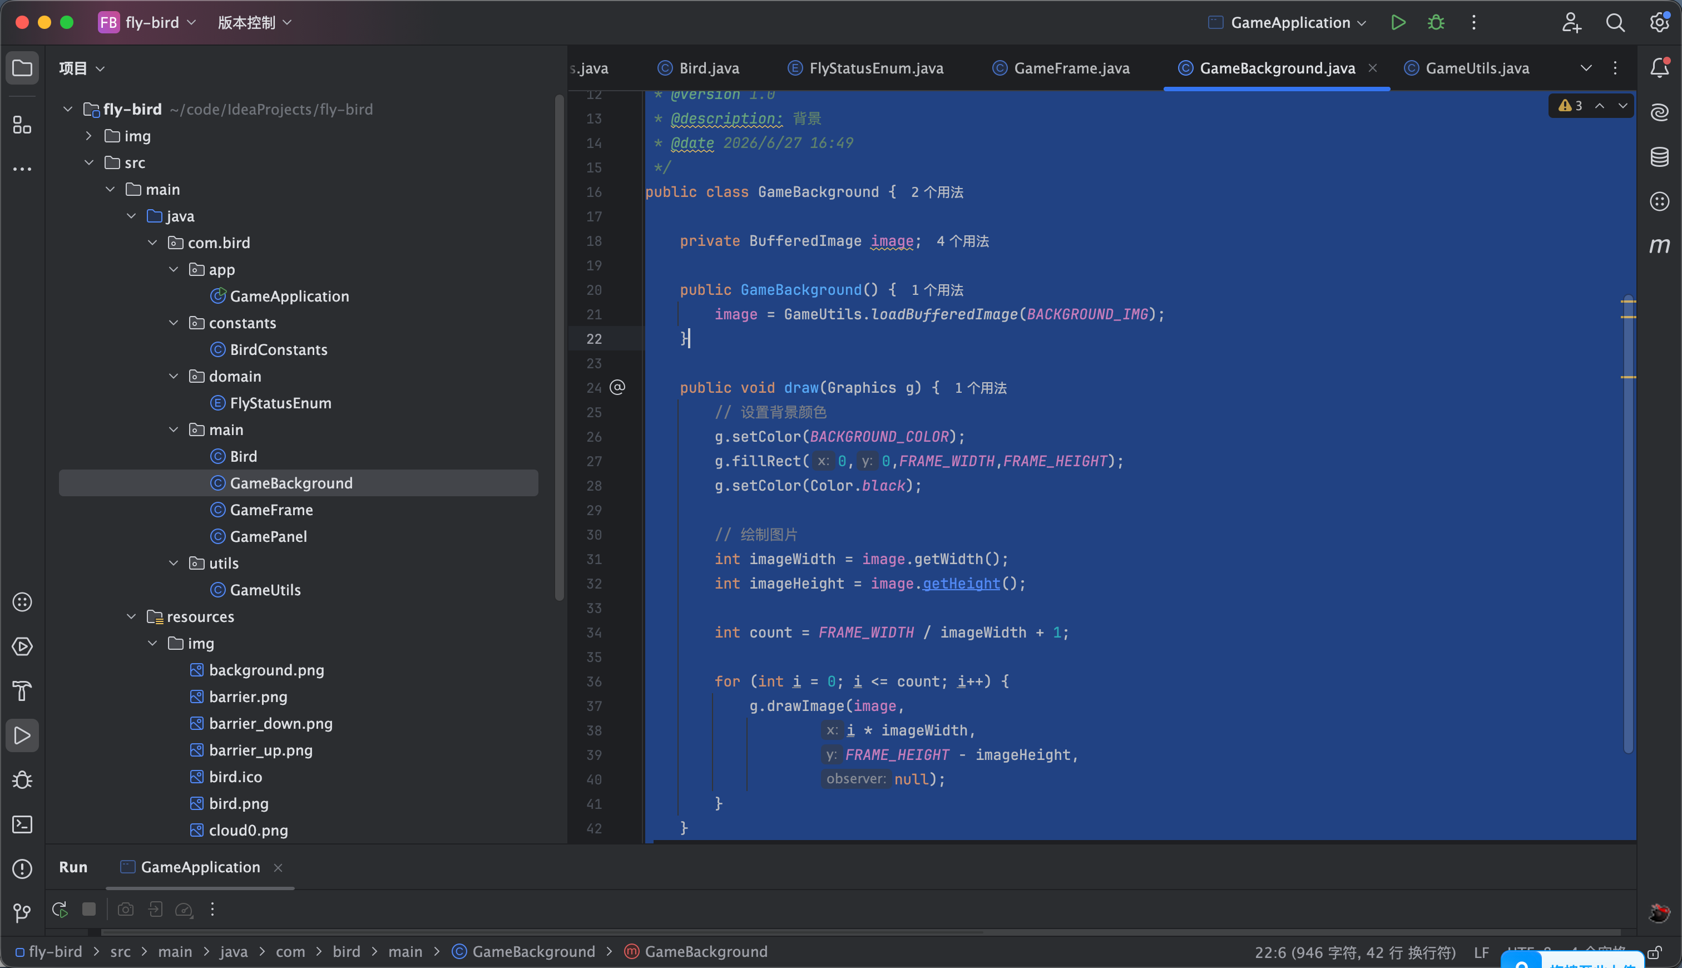
Task: Open the 项目 view selector dropdown
Action: (x=82, y=68)
